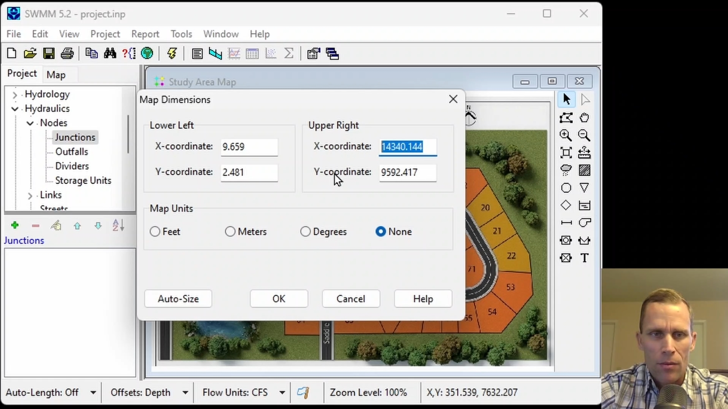Click the Full Extent map icon

pos(566,153)
